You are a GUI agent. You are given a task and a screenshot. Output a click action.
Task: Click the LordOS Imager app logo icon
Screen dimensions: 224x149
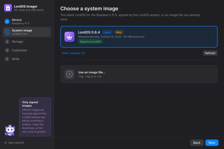[8, 8]
